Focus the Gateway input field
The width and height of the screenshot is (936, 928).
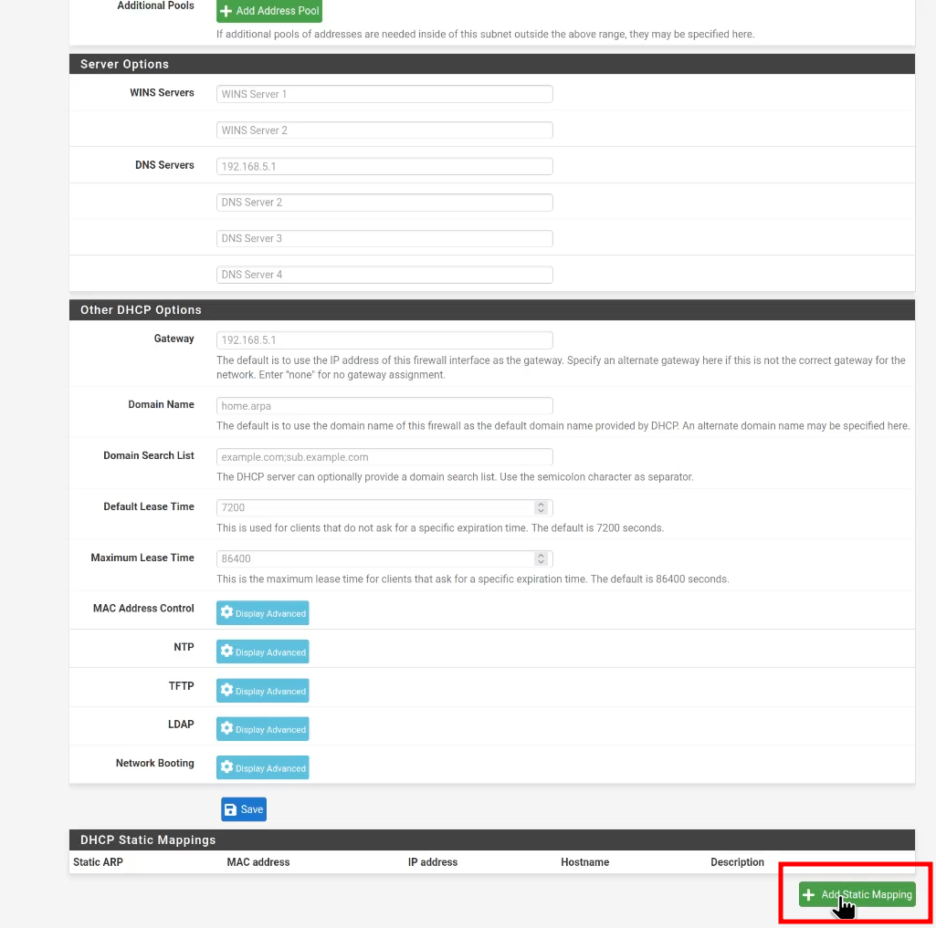[x=384, y=340]
